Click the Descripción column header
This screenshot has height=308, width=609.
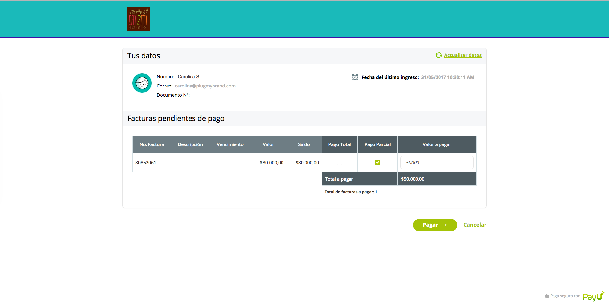click(190, 144)
